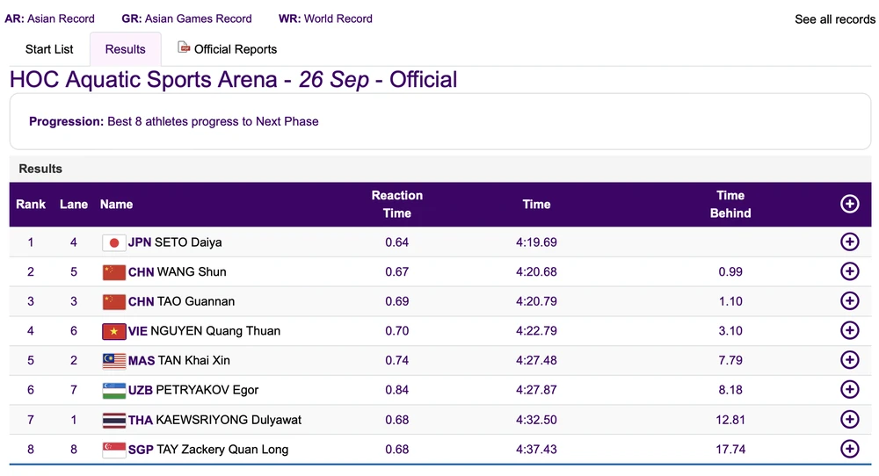
Task: Expand details for NGUYEN Quang Thuan row
Action: (849, 330)
